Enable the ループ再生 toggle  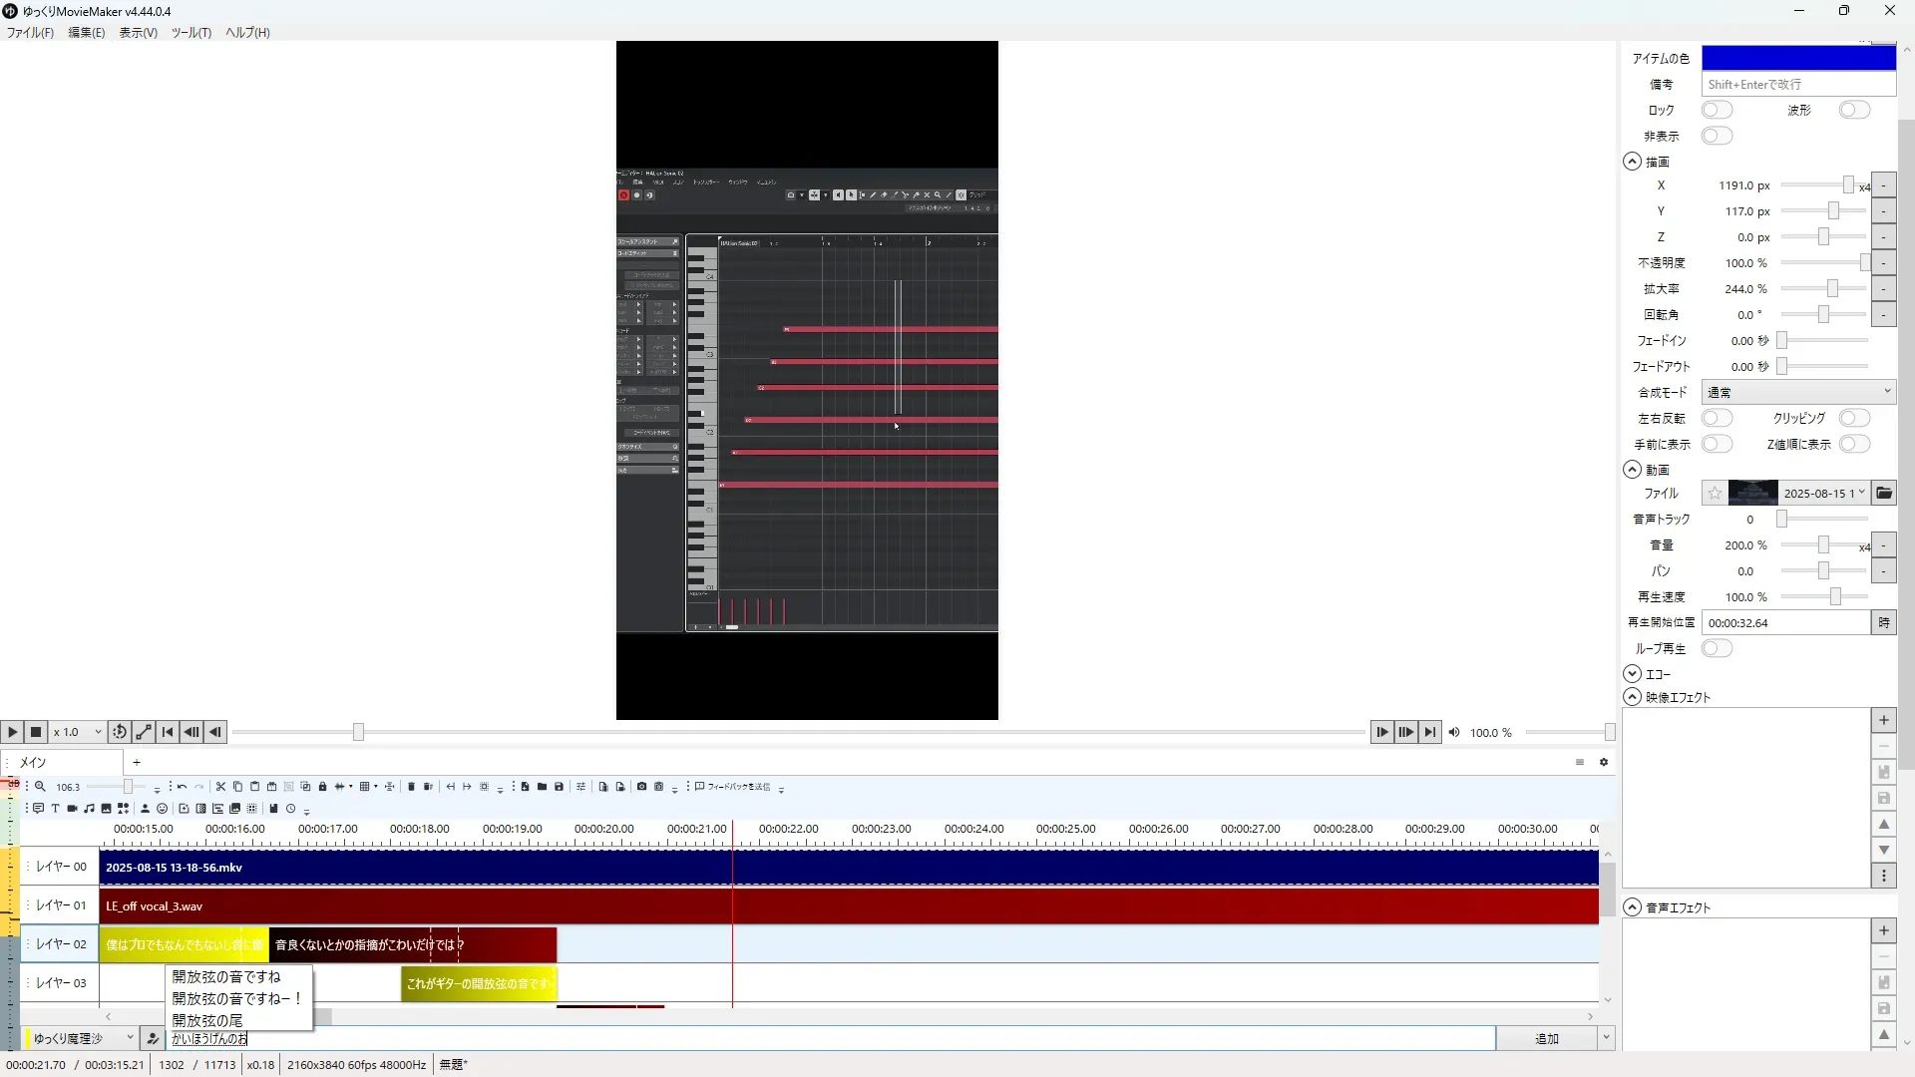tap(1717, 648)
